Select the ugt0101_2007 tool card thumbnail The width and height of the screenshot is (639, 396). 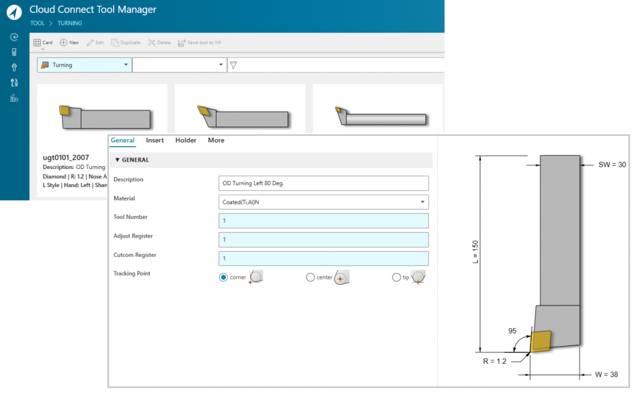pyautogui.click(x=105, y=117)
